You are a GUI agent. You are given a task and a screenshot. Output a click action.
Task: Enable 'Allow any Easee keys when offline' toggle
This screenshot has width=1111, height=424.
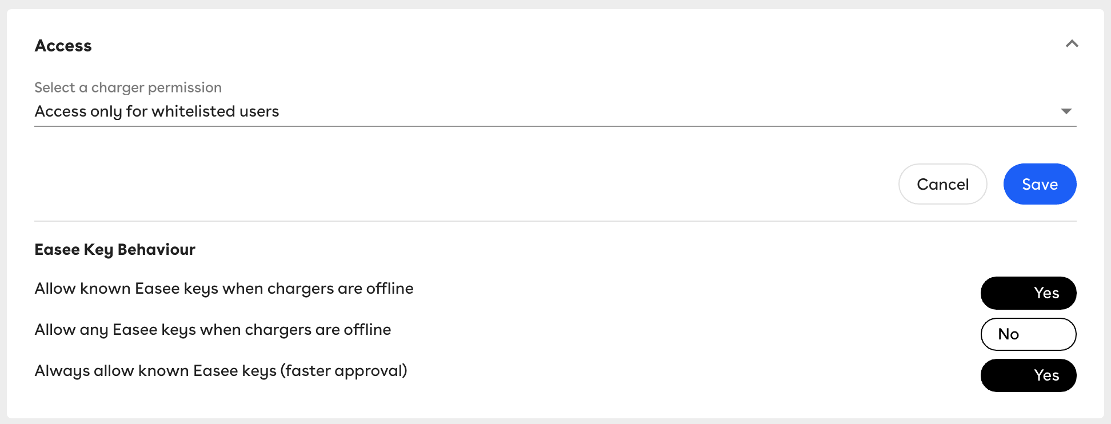tap(1028, 334)
